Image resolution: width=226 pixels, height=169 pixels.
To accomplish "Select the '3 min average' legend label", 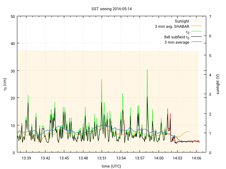I will pos(177,42).
